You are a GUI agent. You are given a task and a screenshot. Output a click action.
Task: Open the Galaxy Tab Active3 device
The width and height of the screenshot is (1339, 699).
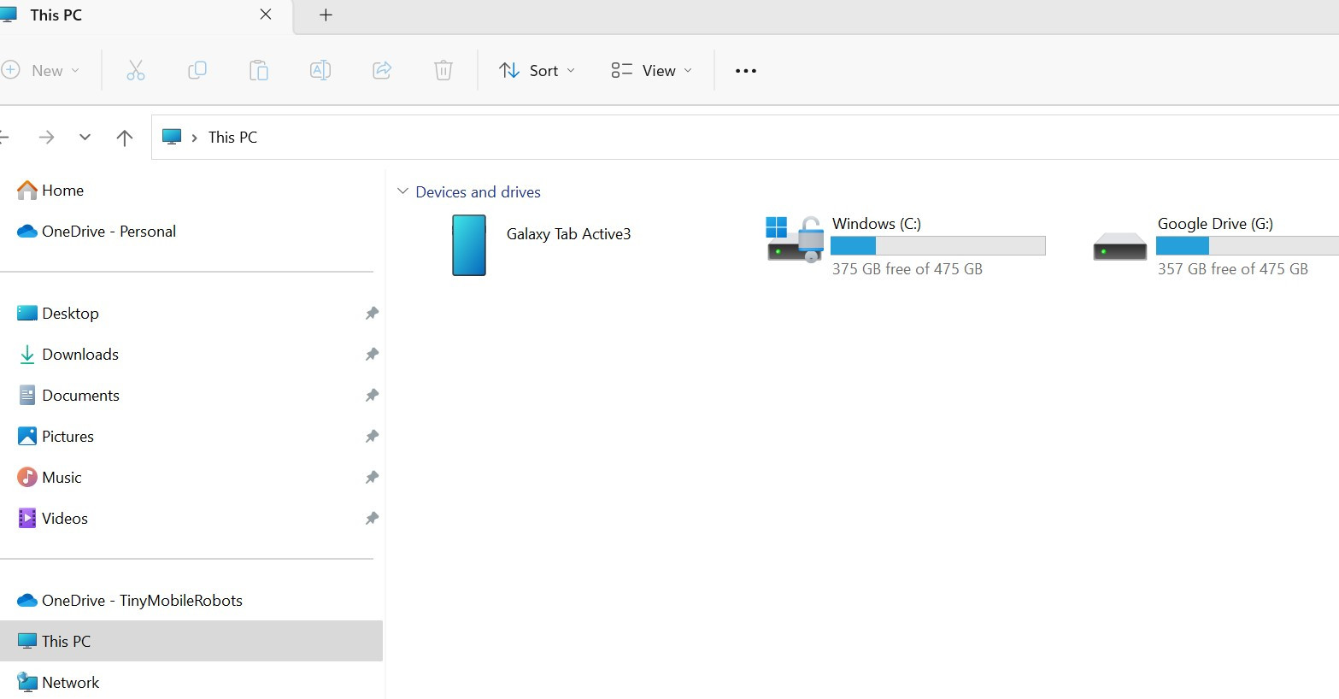click(542, 244)
